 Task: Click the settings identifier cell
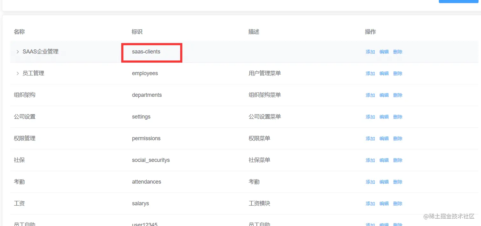click(x=141, y=117)
